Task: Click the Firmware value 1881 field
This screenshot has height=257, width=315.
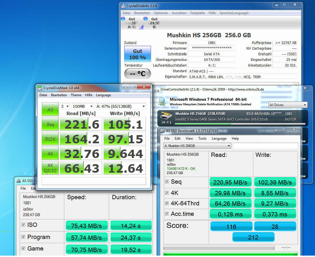Action: coord(212,43)
